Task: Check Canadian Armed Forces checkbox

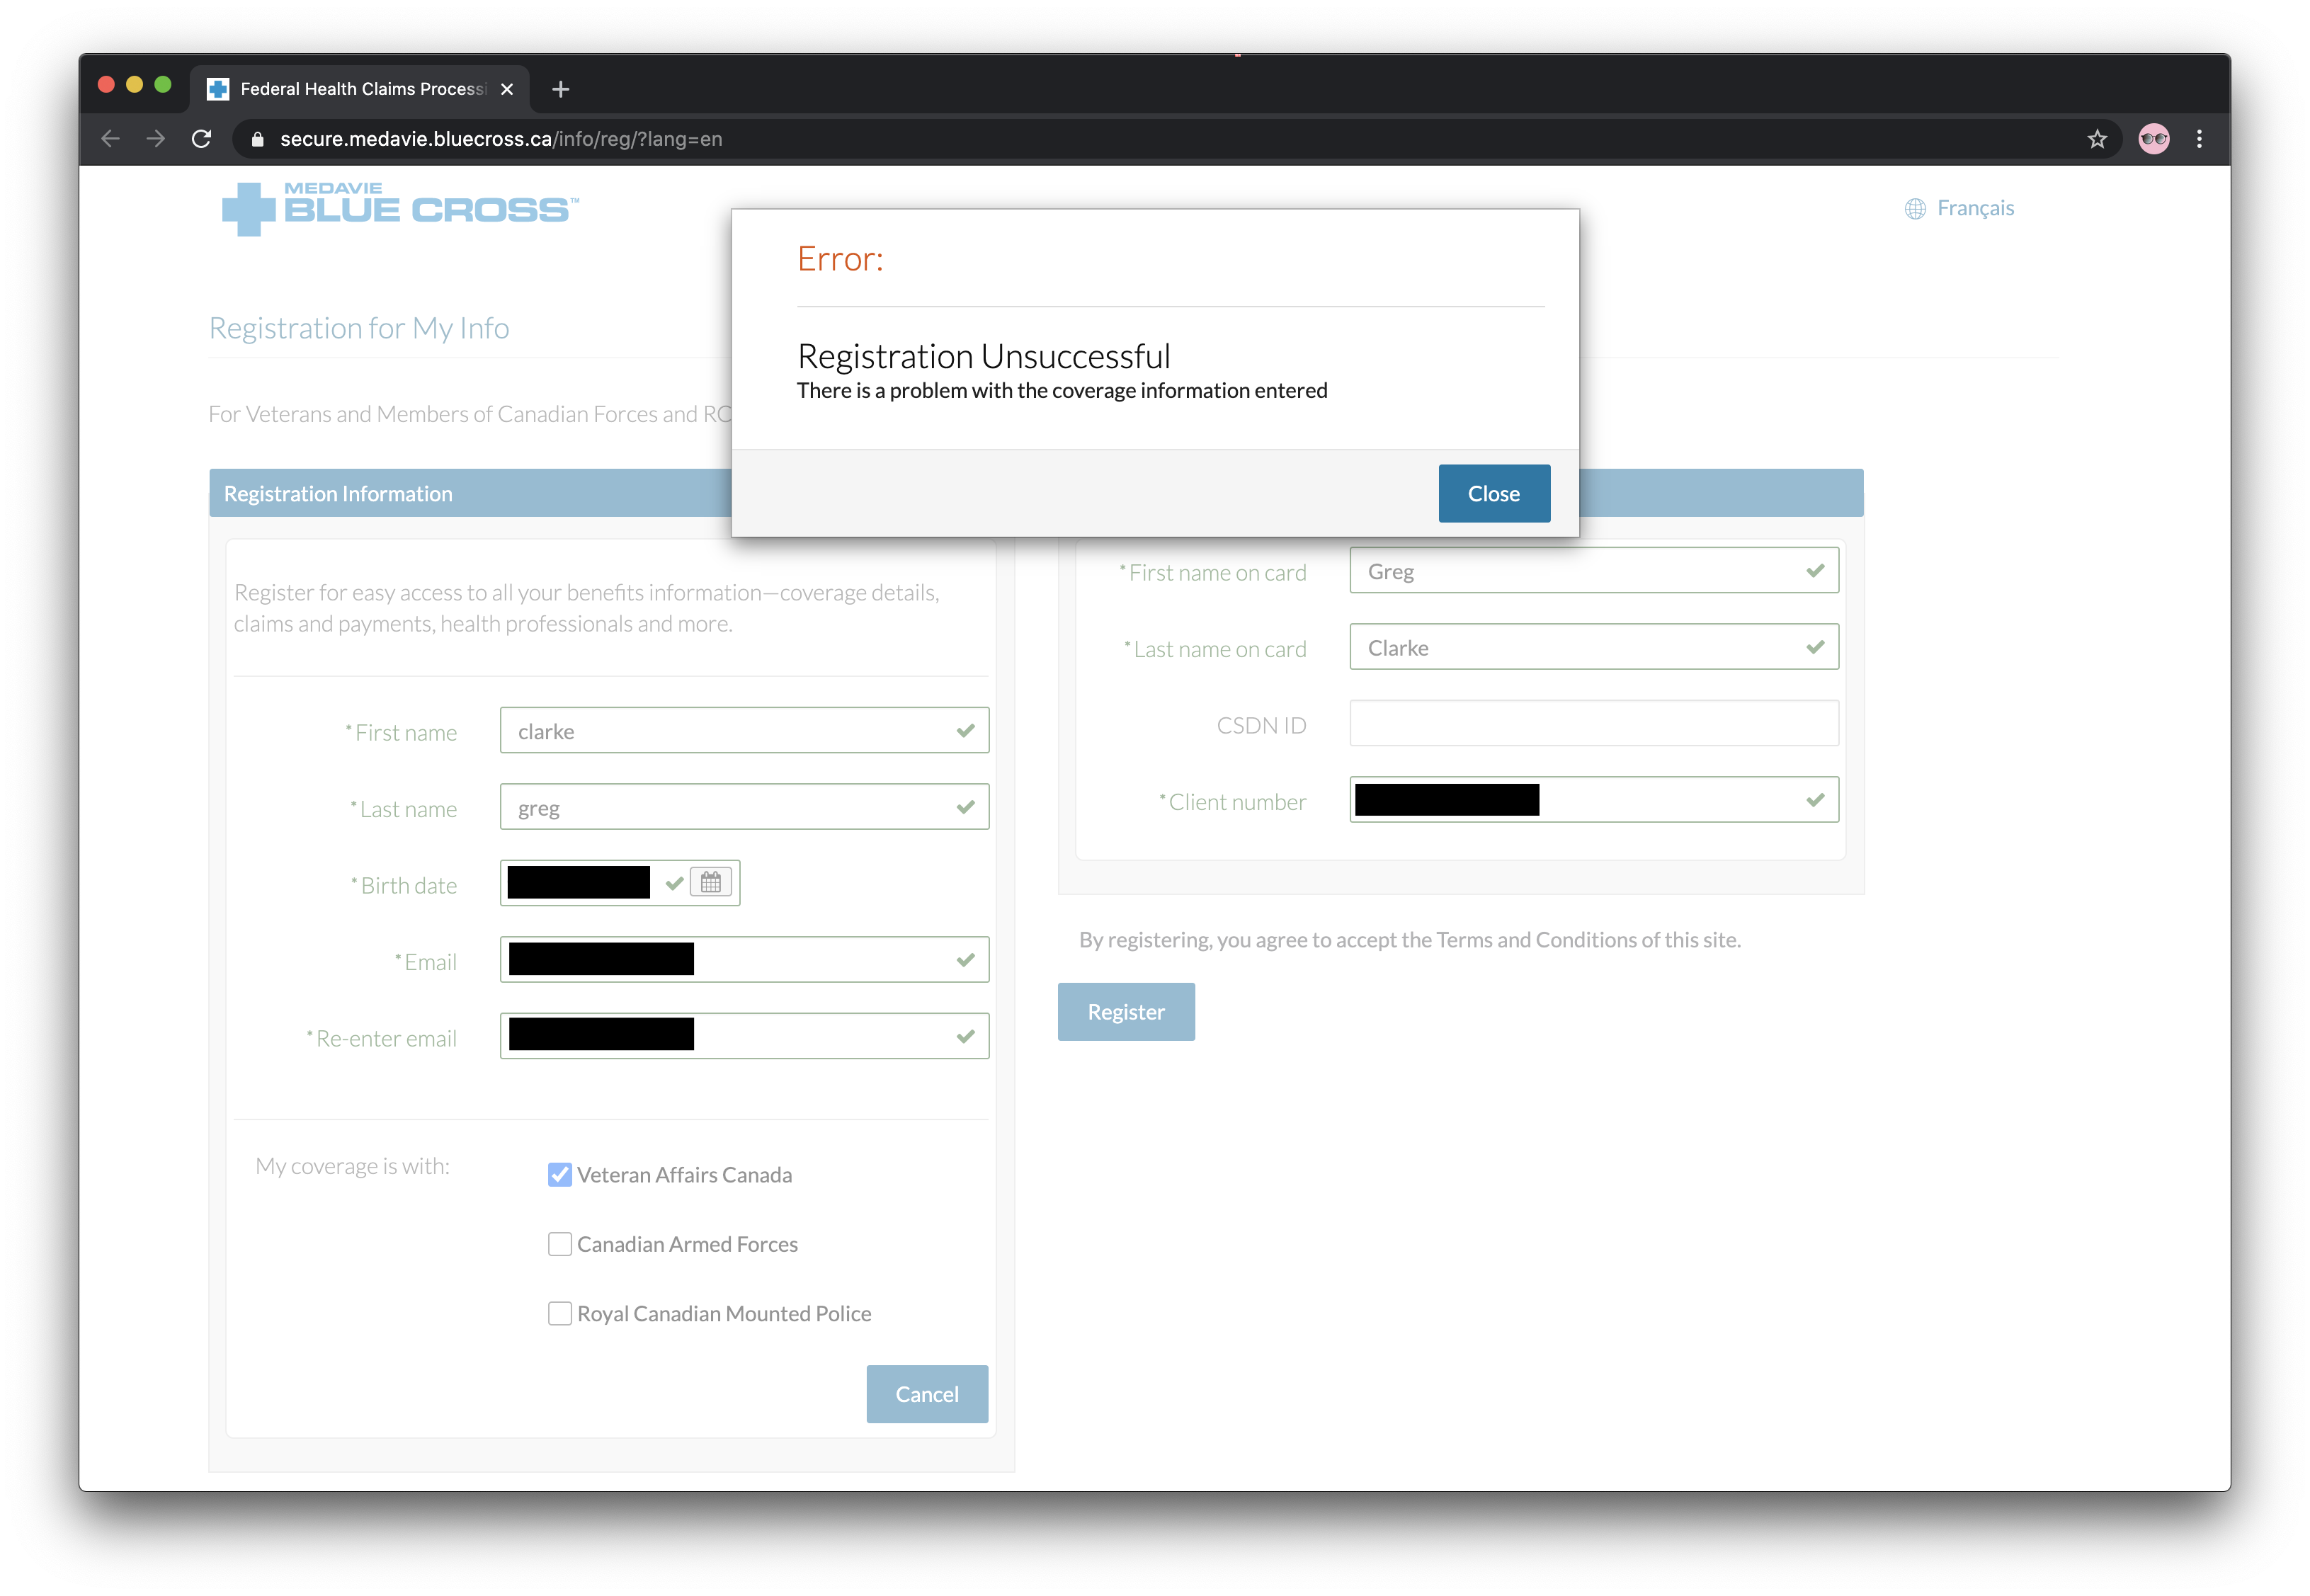Action: coord(560,1244)
